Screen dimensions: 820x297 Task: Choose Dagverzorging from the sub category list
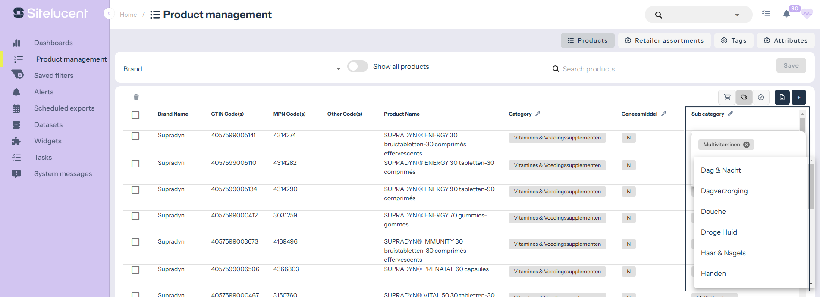(x=724, y=191)
